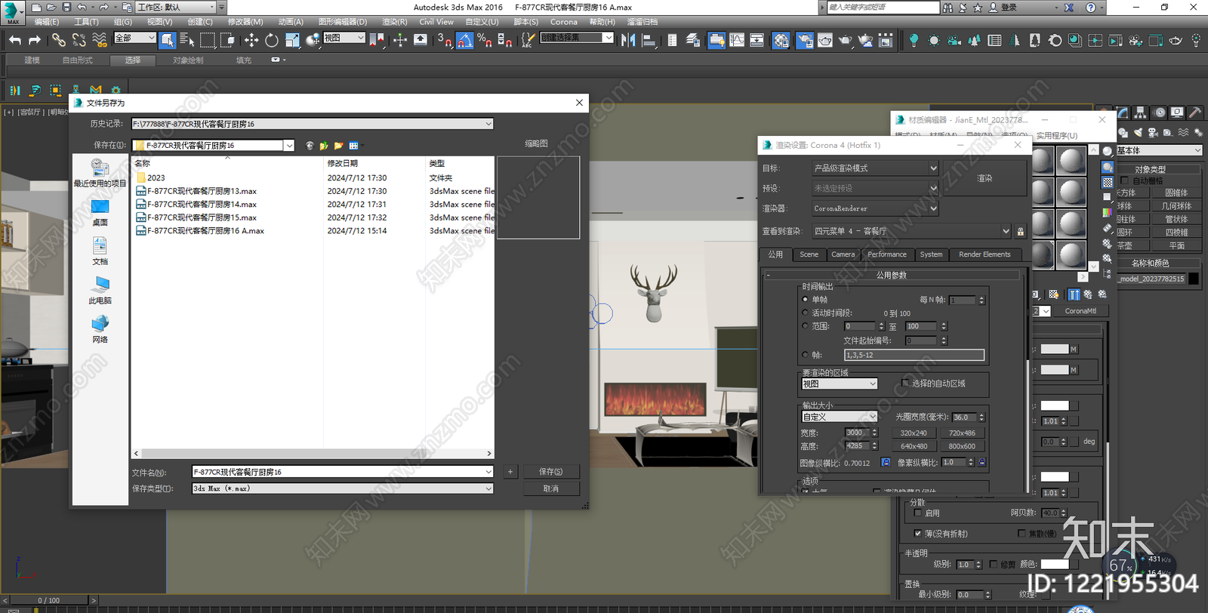Viewport: 1208px width, 613px height.
Task: Open the 编辑(E) menu
Action: coord(47,22)
